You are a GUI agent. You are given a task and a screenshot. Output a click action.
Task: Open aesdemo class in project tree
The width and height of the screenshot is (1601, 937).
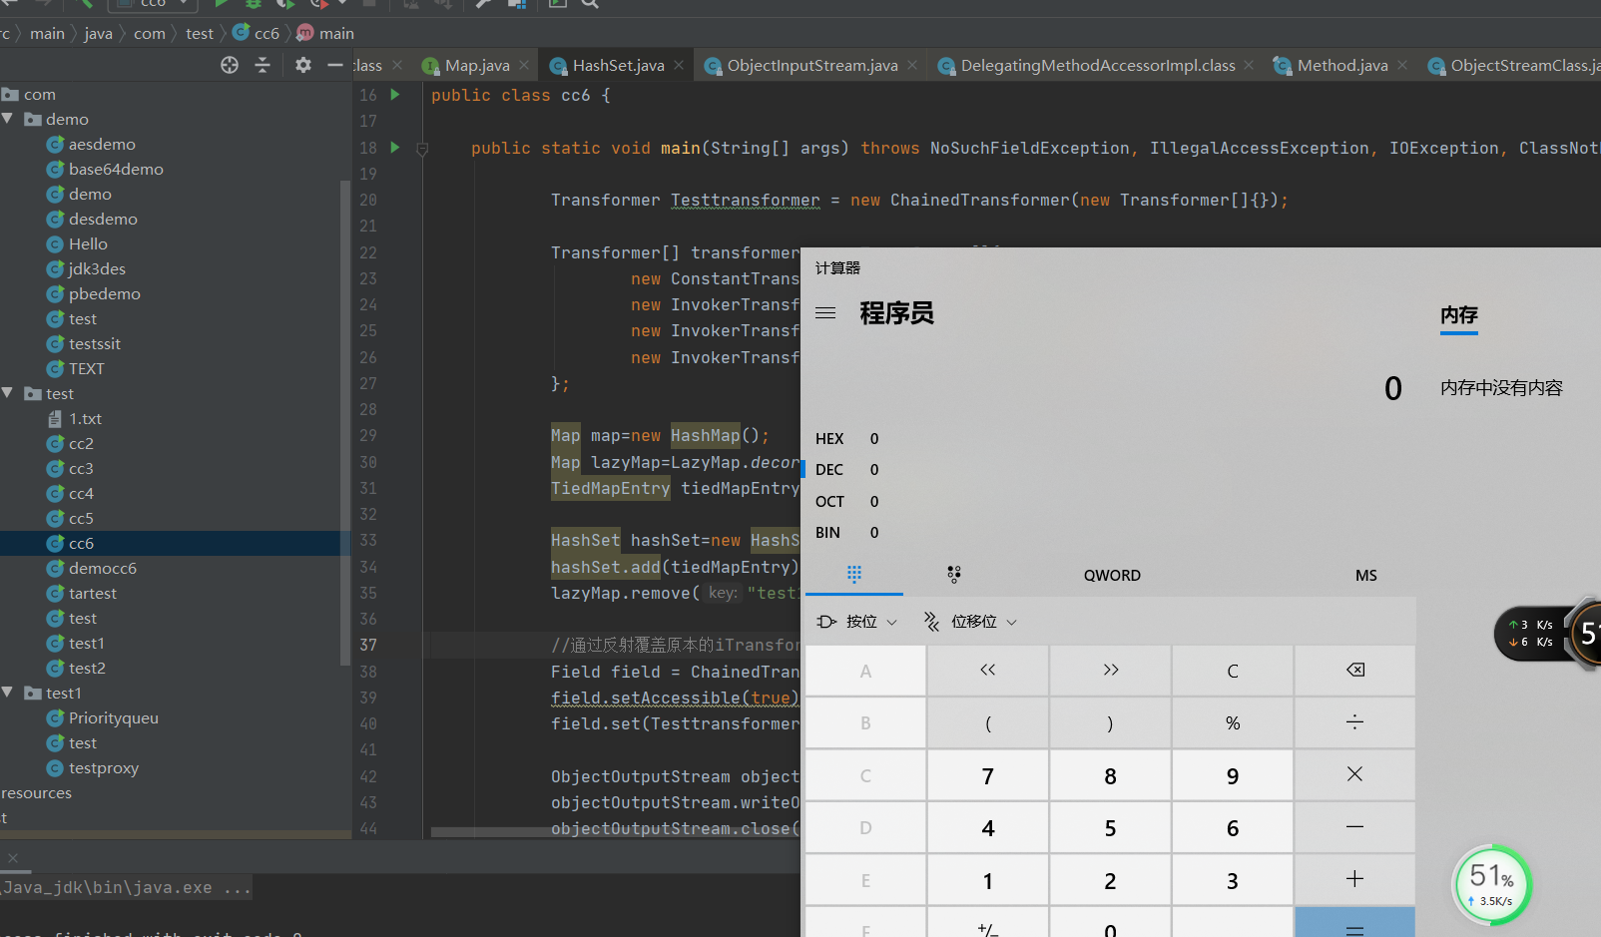[101, 145]
